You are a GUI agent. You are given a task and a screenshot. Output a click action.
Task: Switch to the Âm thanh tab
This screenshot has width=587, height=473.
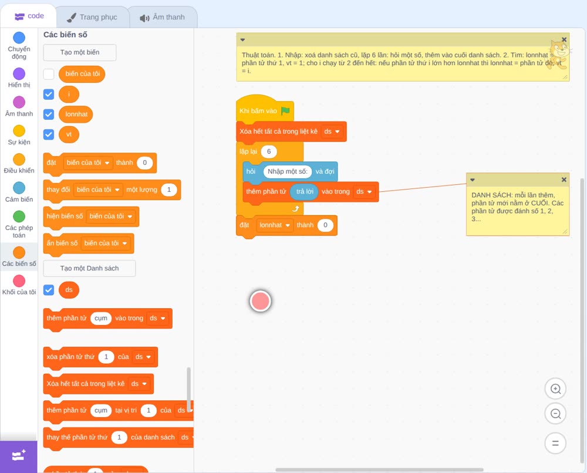(x=163, y=17)
